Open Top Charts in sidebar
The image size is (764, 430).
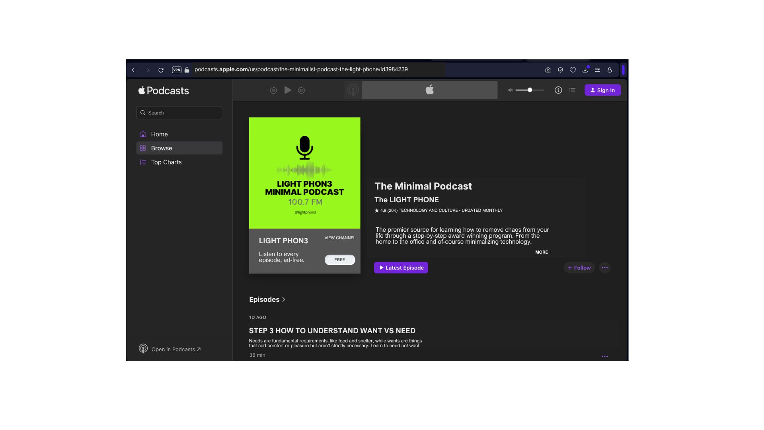(x=179, y=162)
